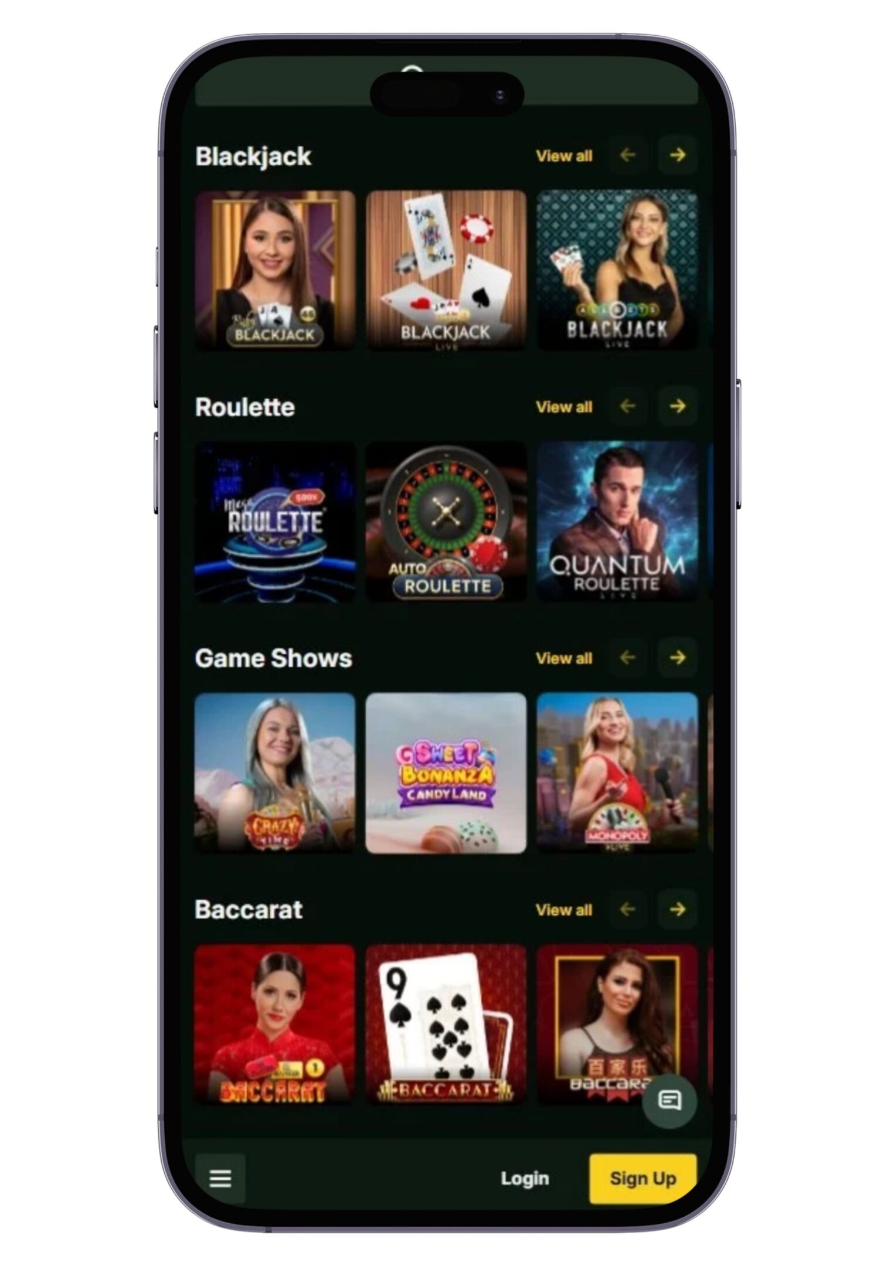Screen dimensions: 894x1266
Task: Click the Blackjack row right arrow
Action: pyautogui.click(x=678, y=155)
